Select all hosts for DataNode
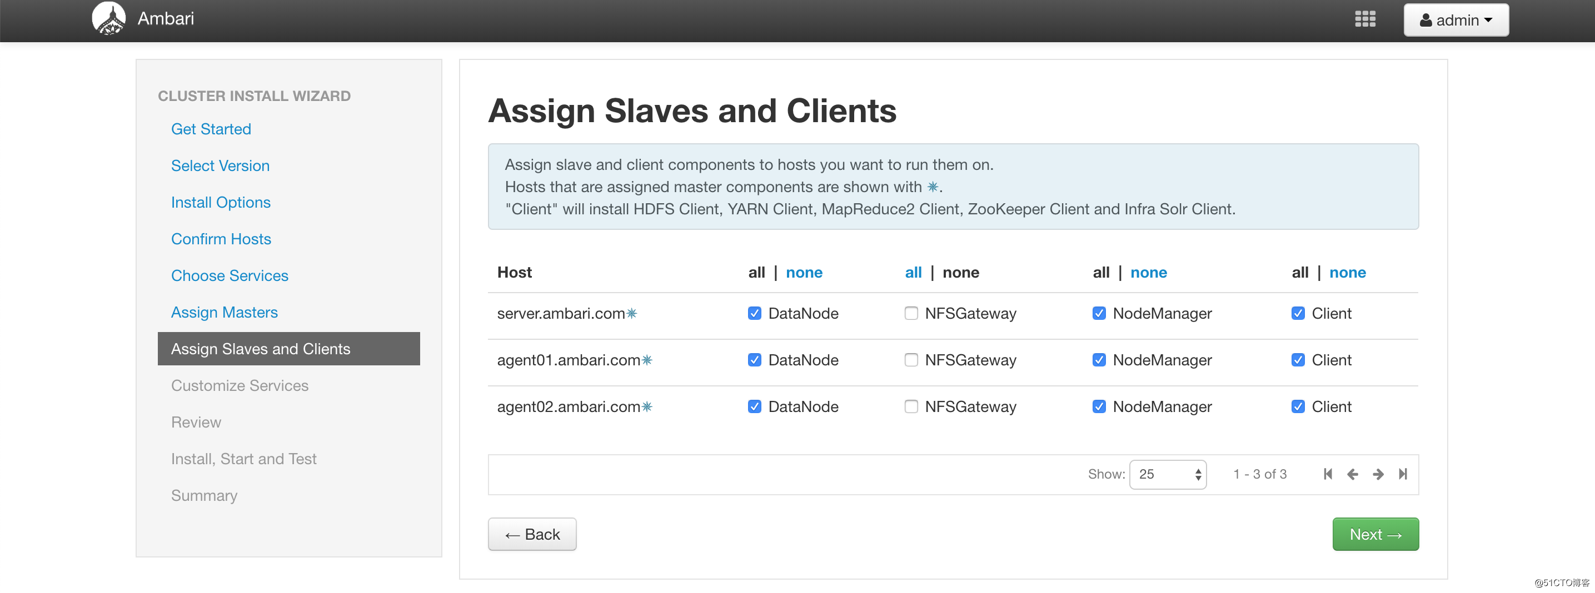The width and height of the screenshot is (1595, 593). [756, 272]
